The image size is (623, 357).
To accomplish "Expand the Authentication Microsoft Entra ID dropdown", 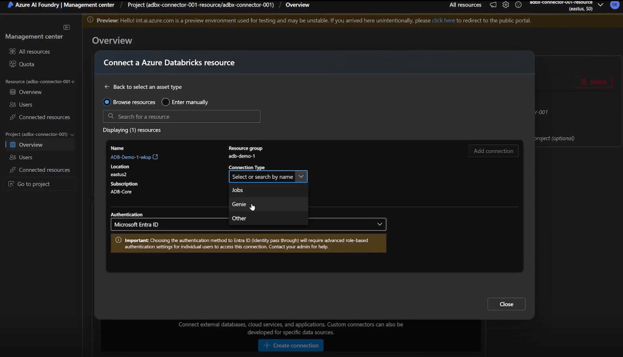I will coord(379,224).
